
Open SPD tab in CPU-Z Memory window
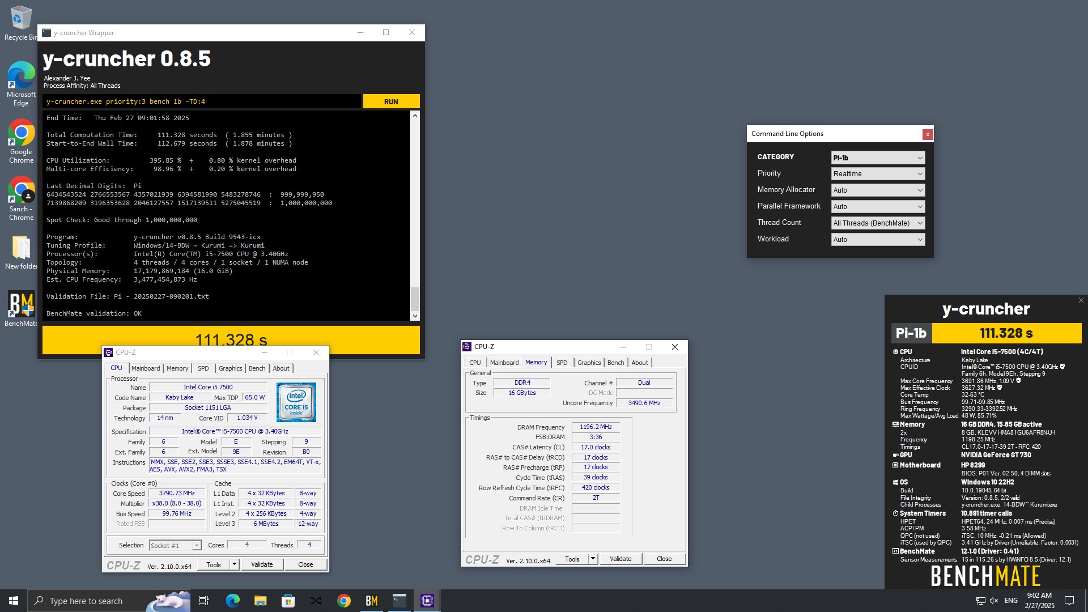(562, 363)
